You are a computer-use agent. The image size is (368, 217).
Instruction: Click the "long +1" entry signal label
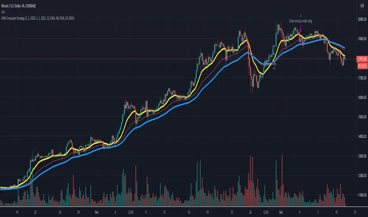tap(273, 65)
